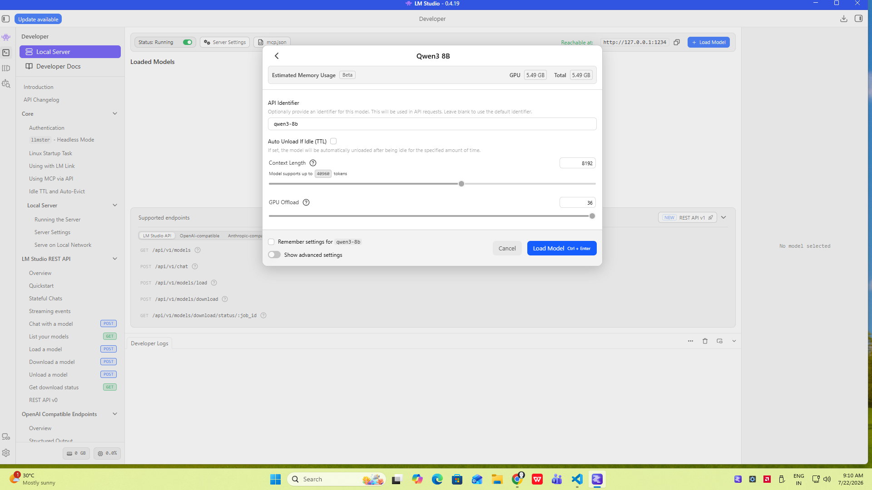This screenshot has height=490, width=872.
Task: Open Streaming events docs page
Action: [50, 311]
